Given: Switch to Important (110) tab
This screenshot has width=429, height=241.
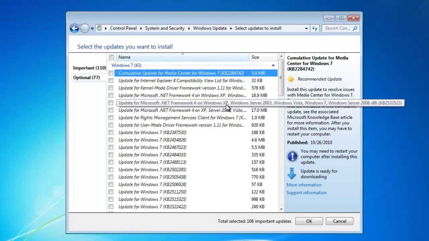Looking at the screenshot, I should 89,68.
